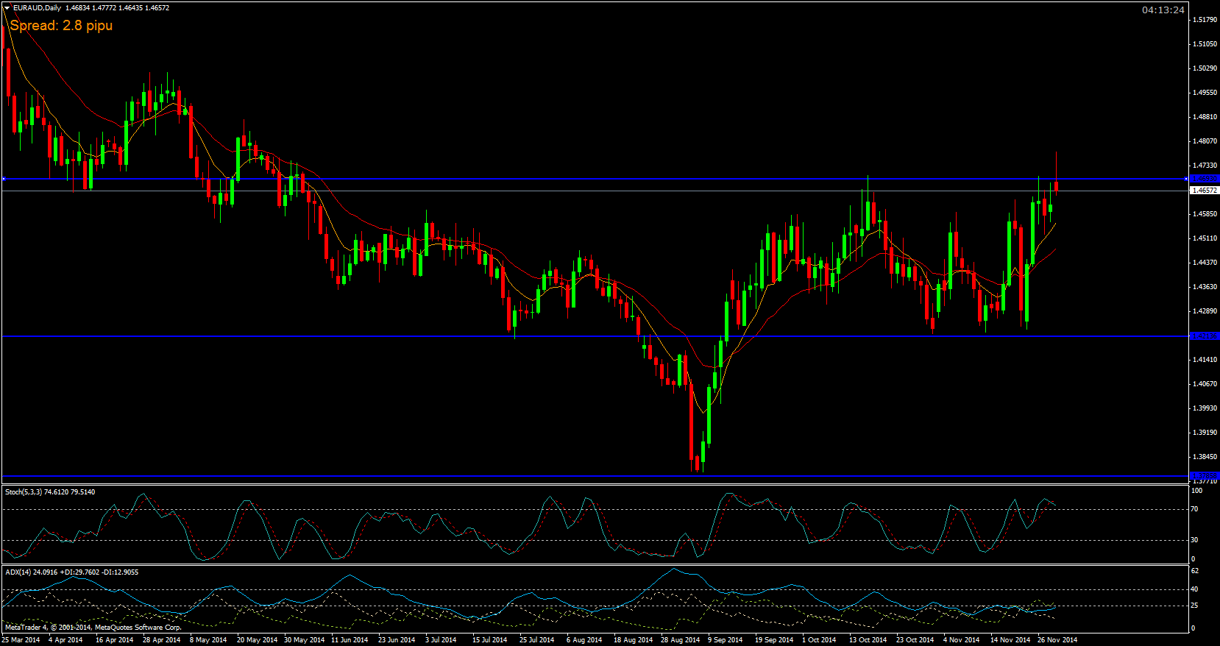Click the ADX scale level 40
Screen dimensions: 1220x646
click(x=1195, y=589)
